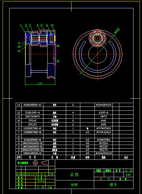Click balloon label 8 in the section view
This screenshot has width=142, height=194.
[58, 61]
